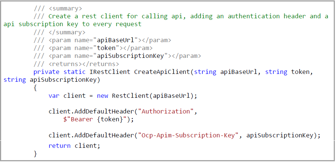Screen dimensions: 336x162
Task: Click the 'static' keyword
Action: click(x=74, y=72)
